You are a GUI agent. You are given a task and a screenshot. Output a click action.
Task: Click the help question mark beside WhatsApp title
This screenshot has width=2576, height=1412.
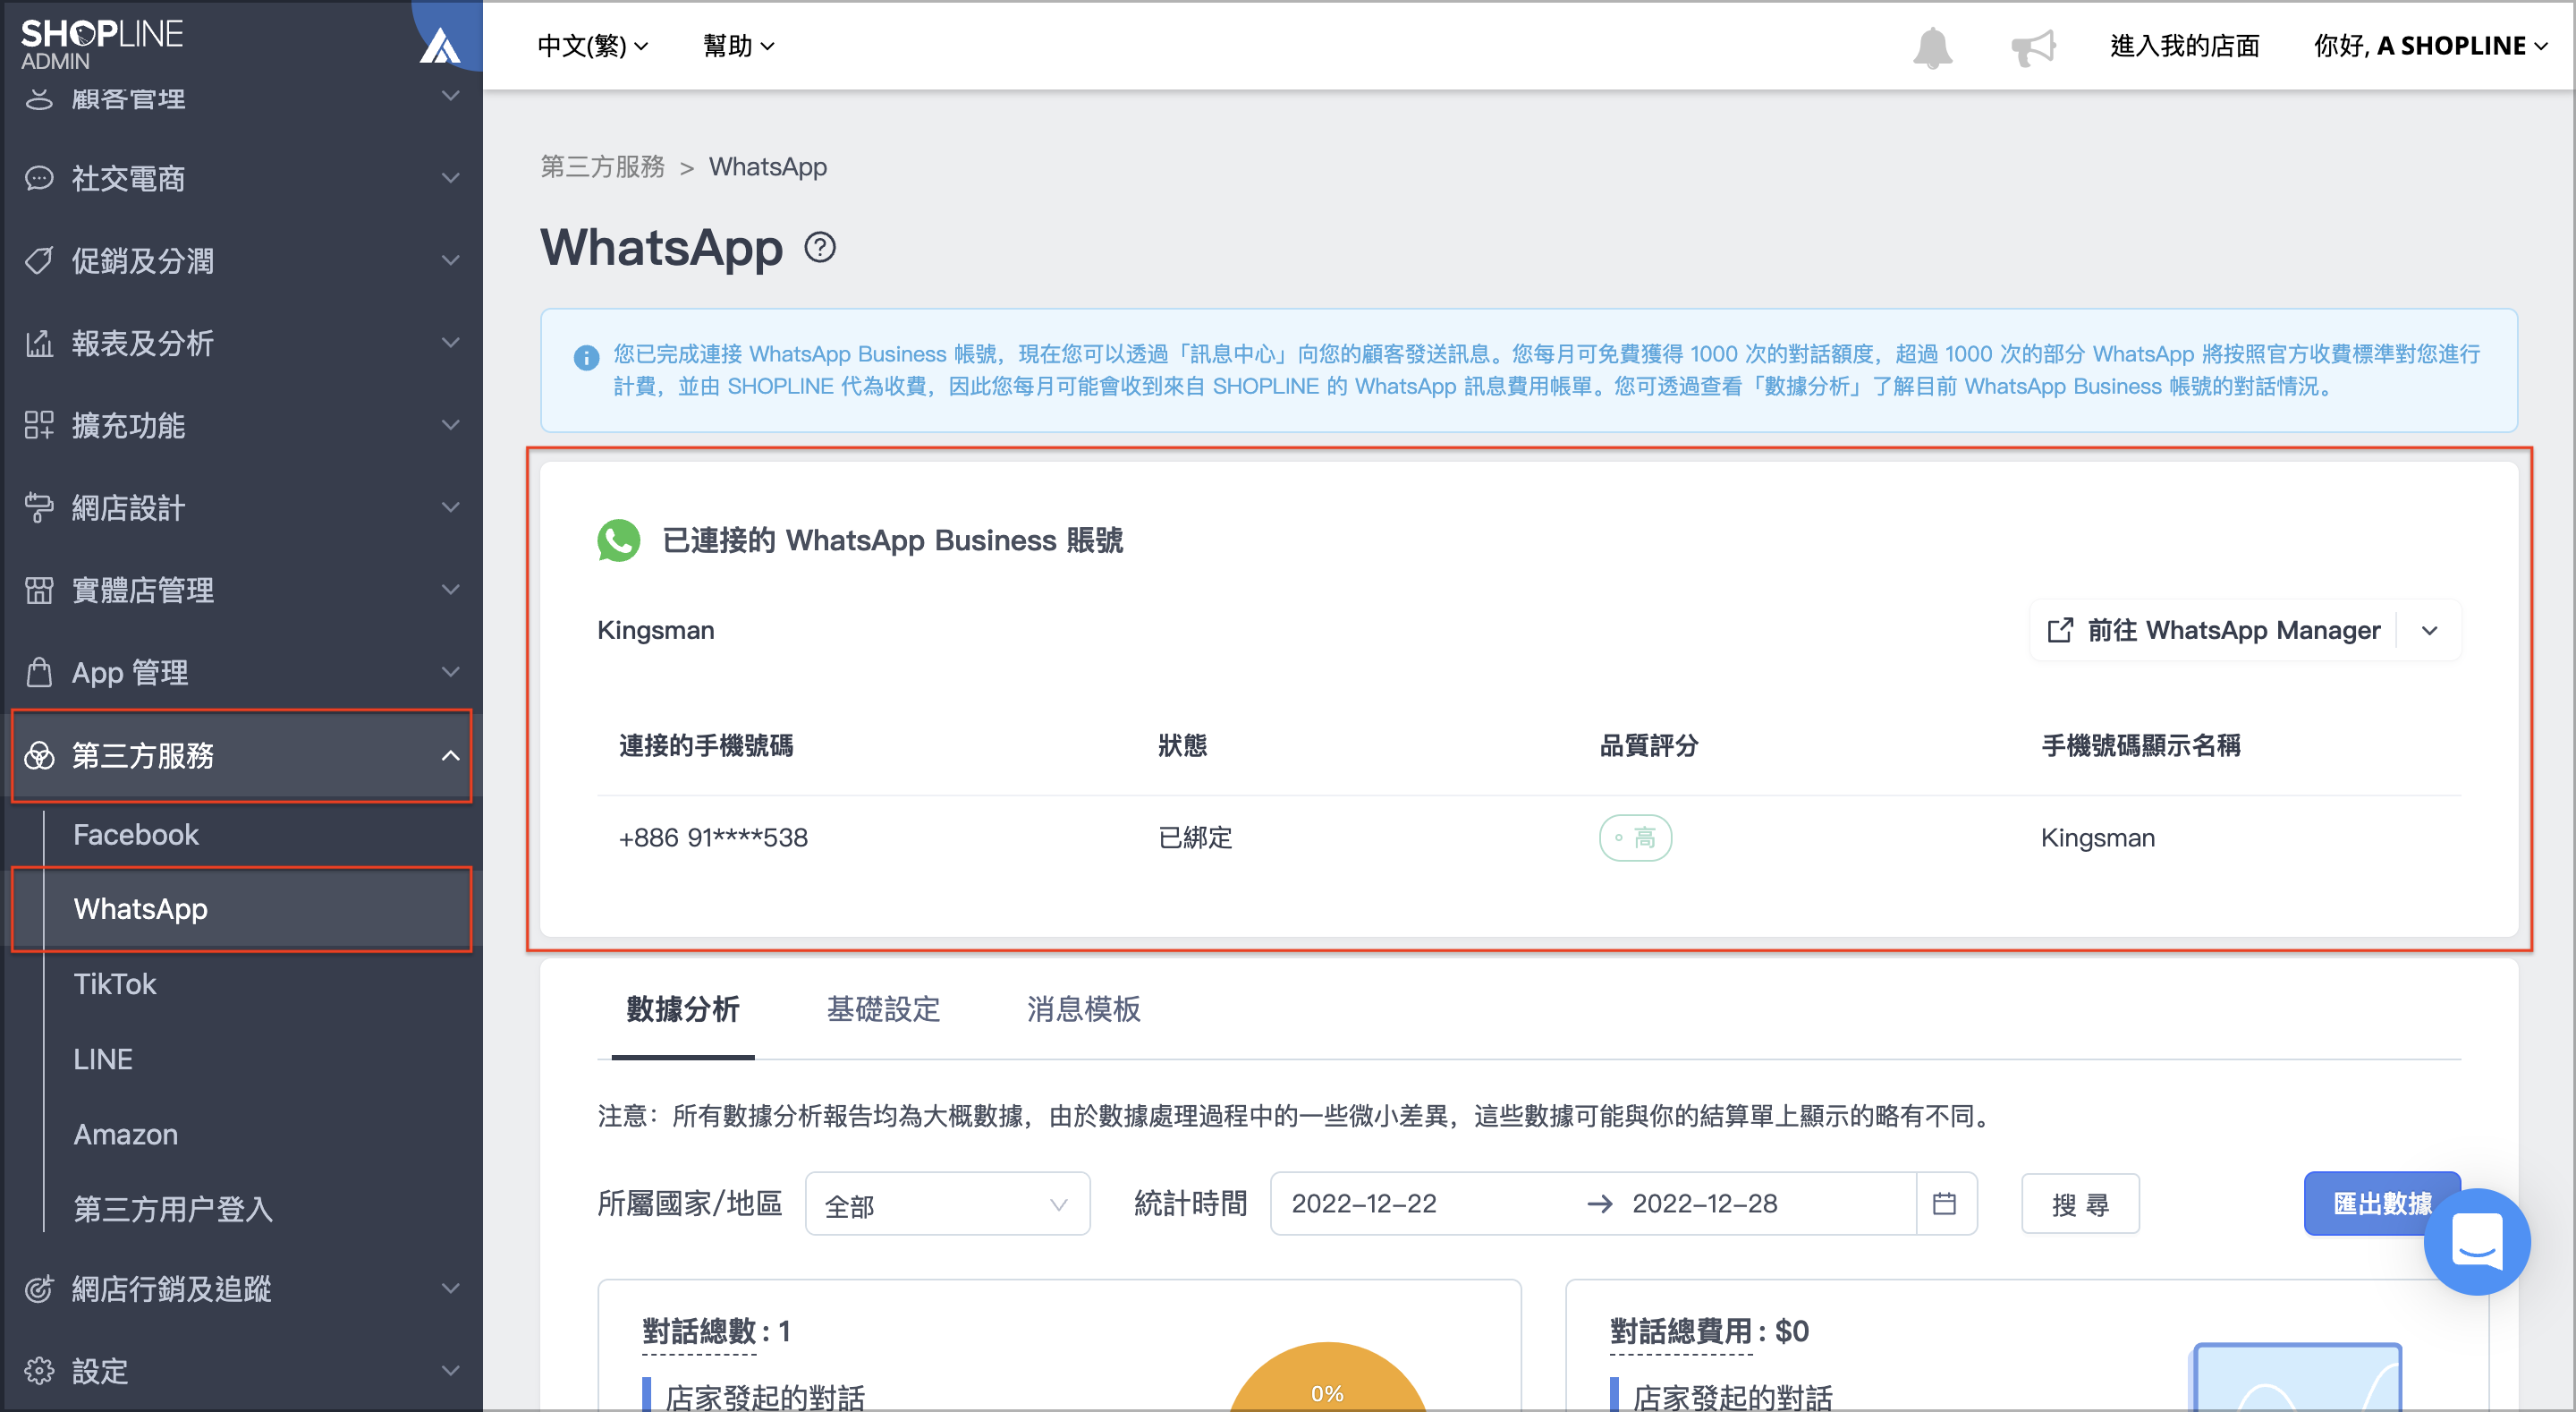820,247
